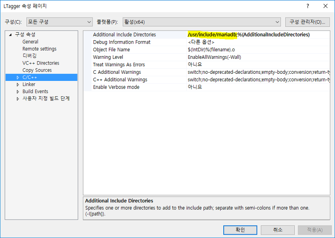This screenshot has height=238, width=335.
Task: Select the 구성 속성 root node label
Action: click(25, 34)
